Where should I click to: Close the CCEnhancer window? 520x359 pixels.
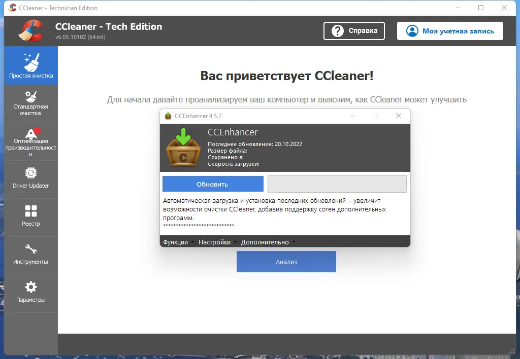(x=399, y=116)
